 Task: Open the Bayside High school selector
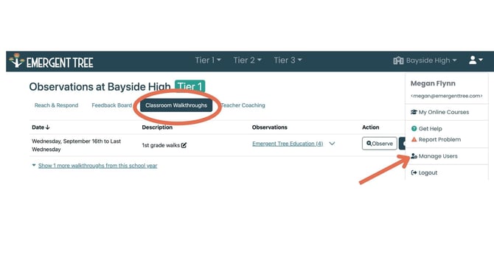pos(425,60)
